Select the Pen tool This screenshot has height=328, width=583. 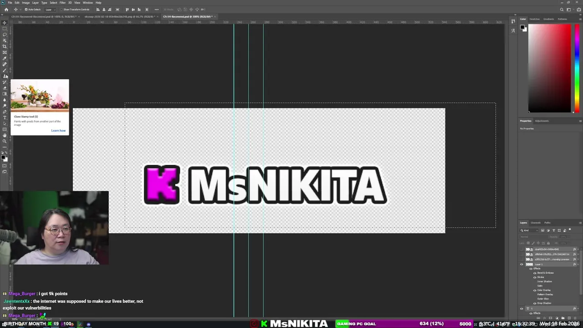5,111
